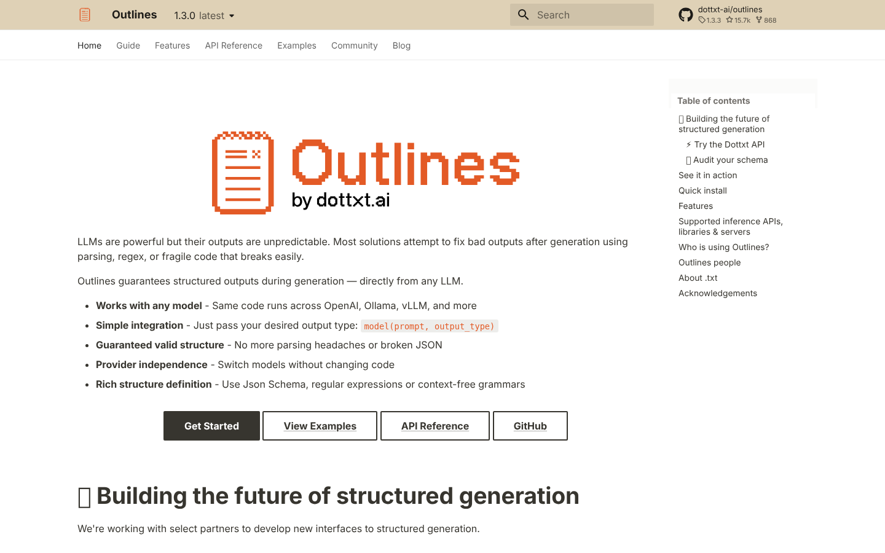
Task: Click the GitHub button
Action: [x=530, y=426]
